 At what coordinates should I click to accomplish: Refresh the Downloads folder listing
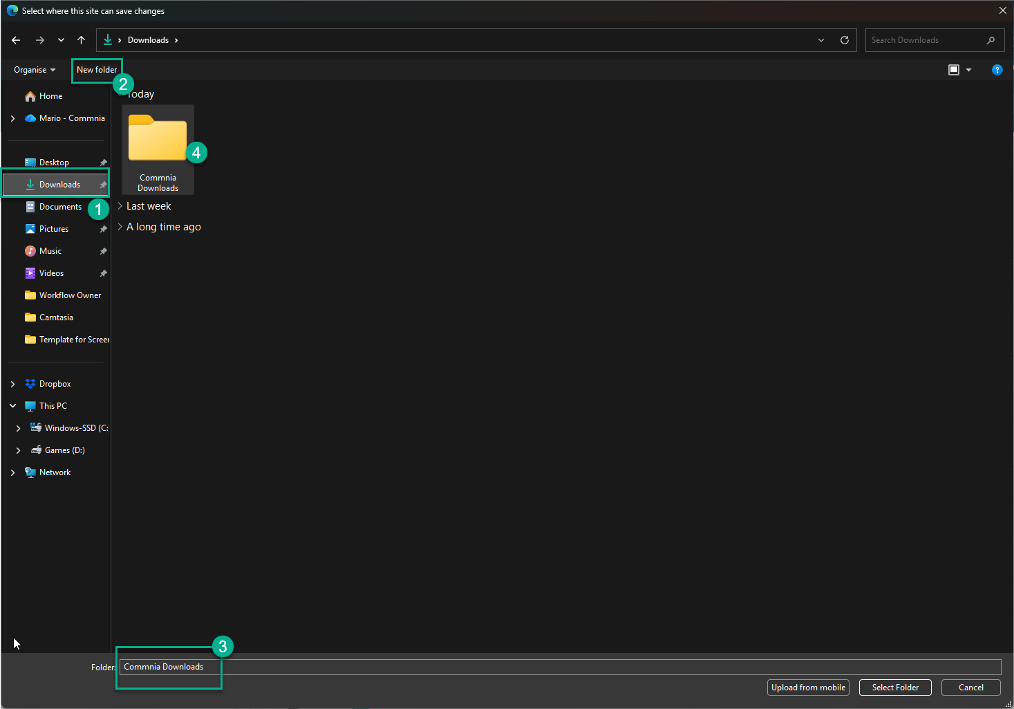[844, 40]
